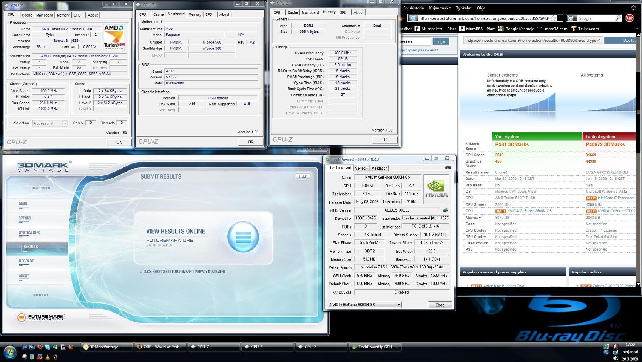Click browser page scrollbar up arrow
The image size is (642, 362).
coord(639,35)
